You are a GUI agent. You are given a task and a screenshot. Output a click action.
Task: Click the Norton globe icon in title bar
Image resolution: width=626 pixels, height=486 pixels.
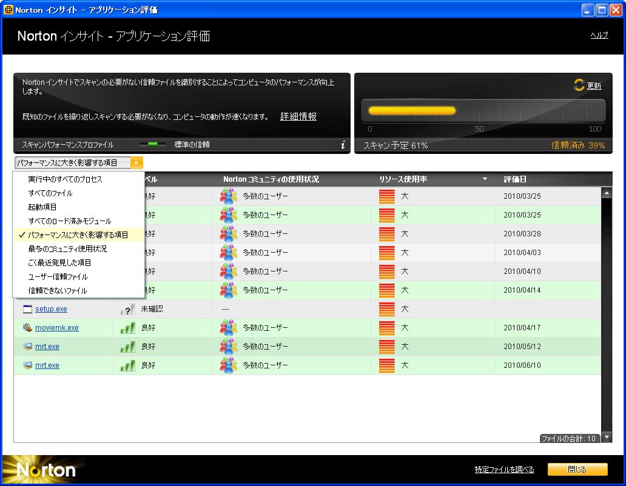pyautogui.click(x=8, y=10)
